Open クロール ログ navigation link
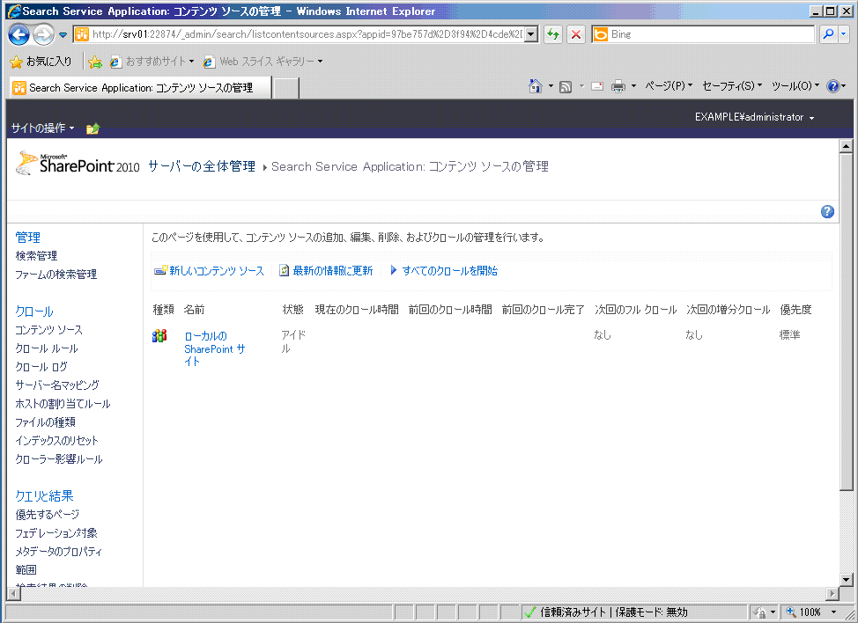Screen dimensions: 858x623 pos(41,367)
